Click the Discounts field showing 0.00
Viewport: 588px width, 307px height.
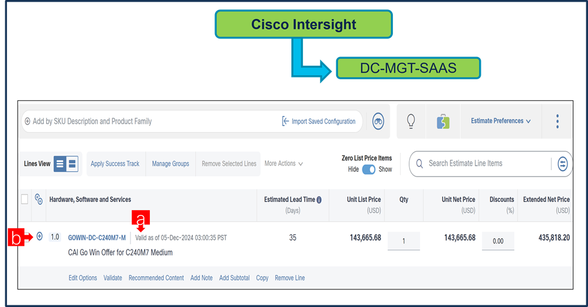point(498,241)
